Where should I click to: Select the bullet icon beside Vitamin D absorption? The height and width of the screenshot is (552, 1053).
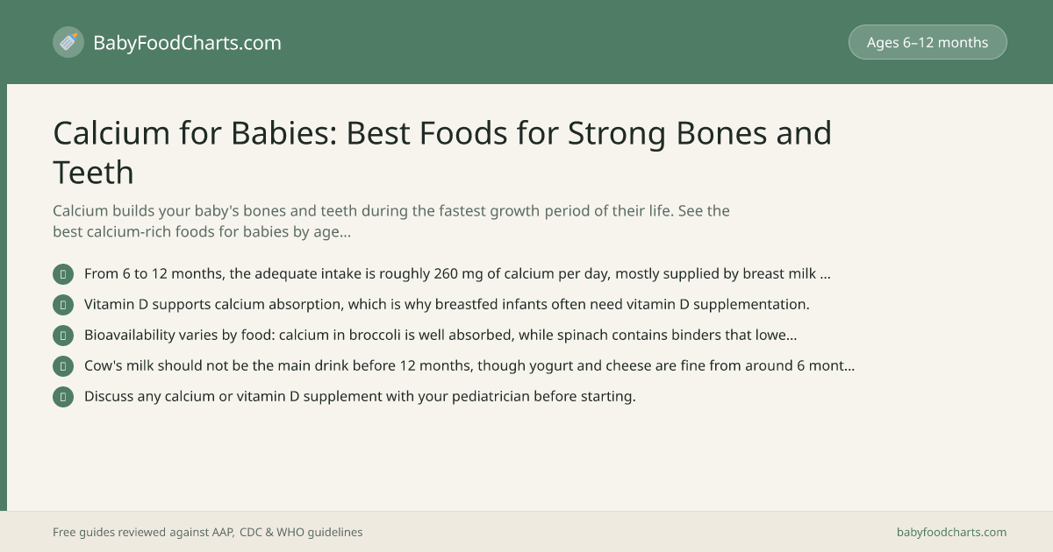click(63, 305)
